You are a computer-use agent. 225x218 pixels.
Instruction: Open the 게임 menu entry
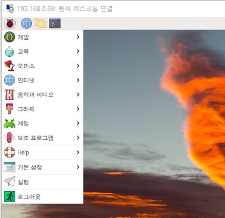42,123
